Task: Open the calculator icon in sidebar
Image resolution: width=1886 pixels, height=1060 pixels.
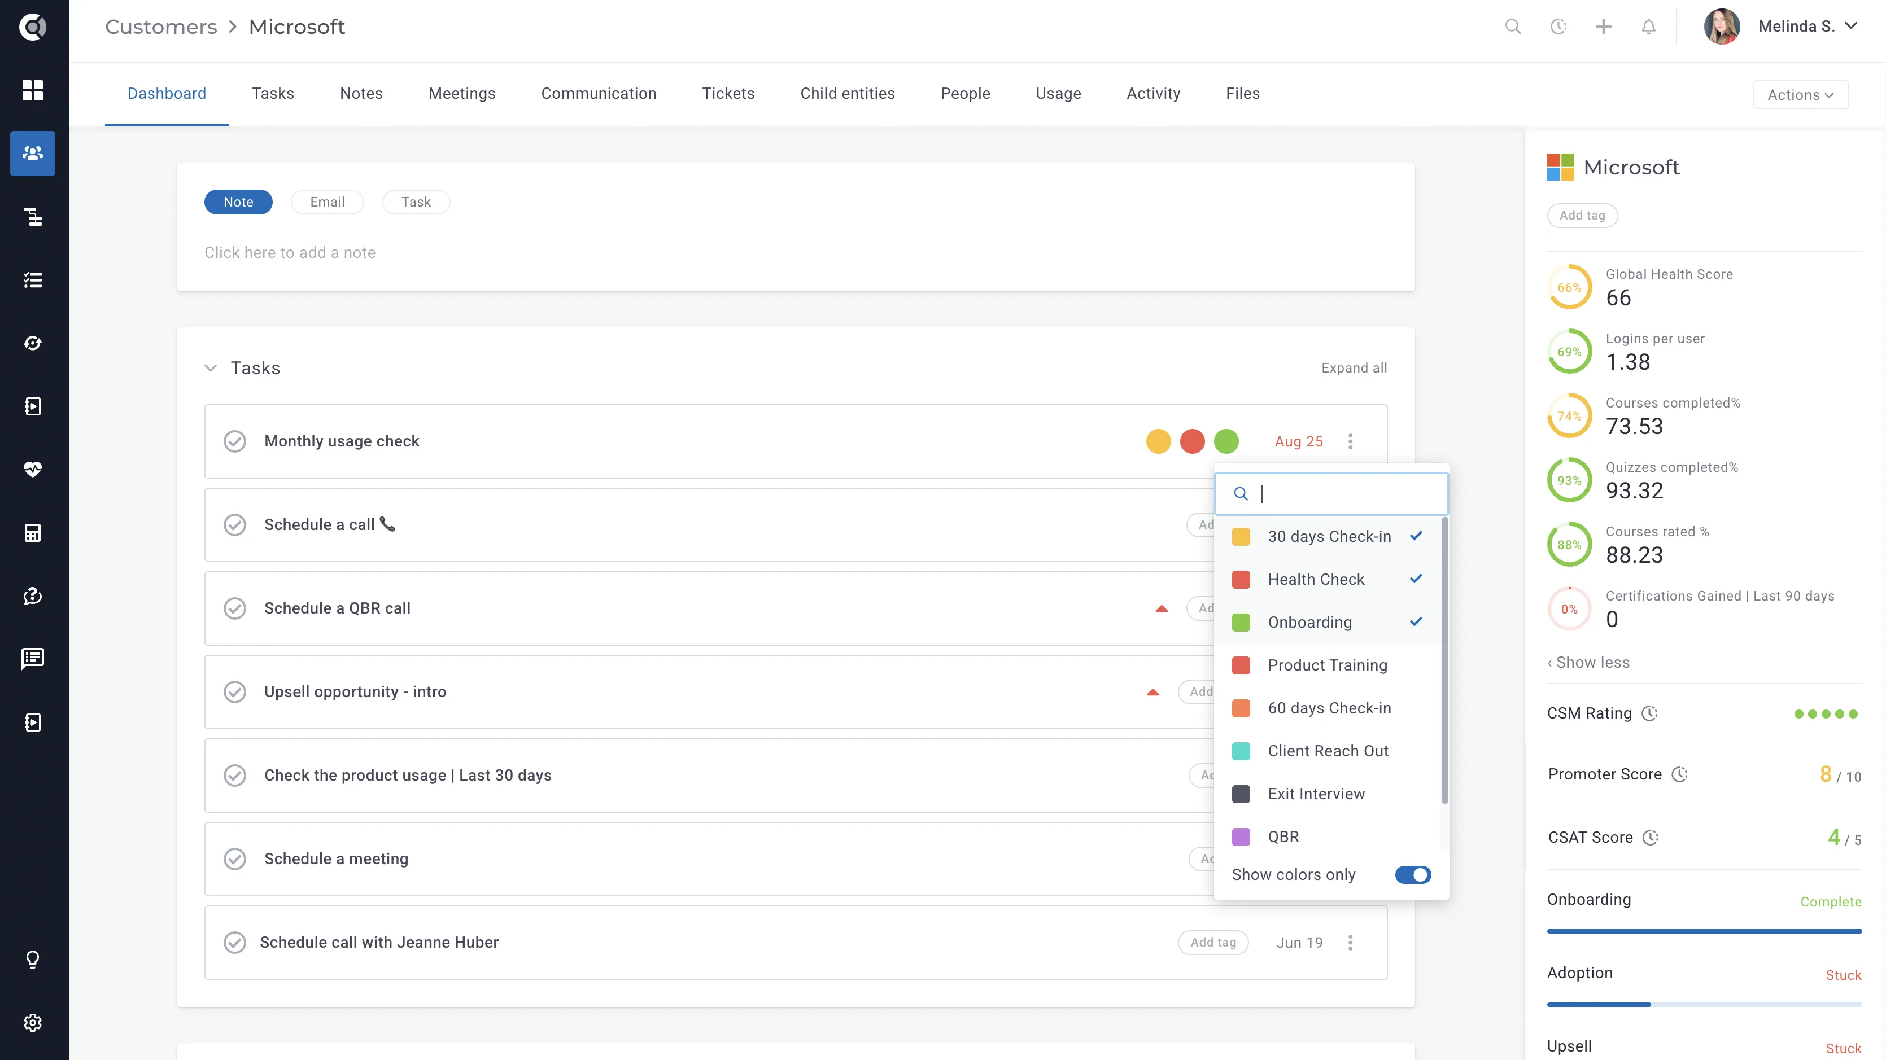Action: pyautogui.click(x=32, y=532)
